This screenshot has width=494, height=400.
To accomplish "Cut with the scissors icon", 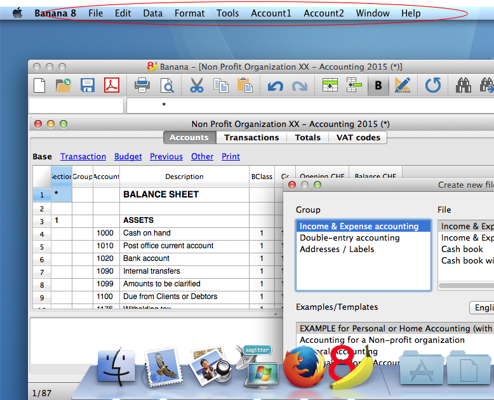I will (197, 85).
